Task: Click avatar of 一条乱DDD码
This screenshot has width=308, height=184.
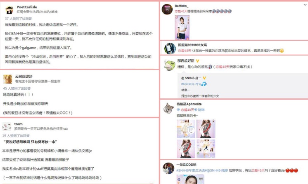Action: coord(168,168)
